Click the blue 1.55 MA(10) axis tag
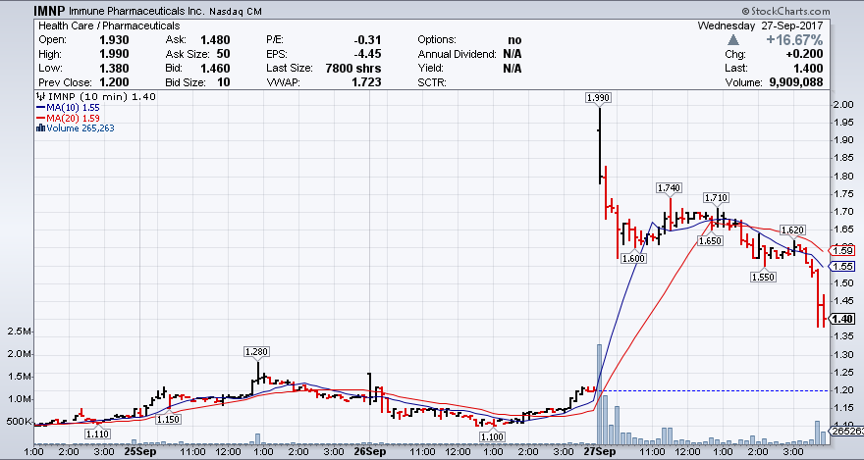 pyautogui.click(x=841, y=266)
